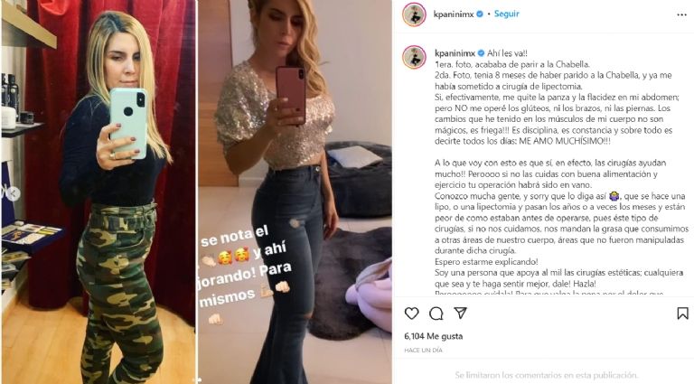Save post with the bookmark icon
Image resolution: width=694 pixels, height=384 pixels.
click(682, 314)
